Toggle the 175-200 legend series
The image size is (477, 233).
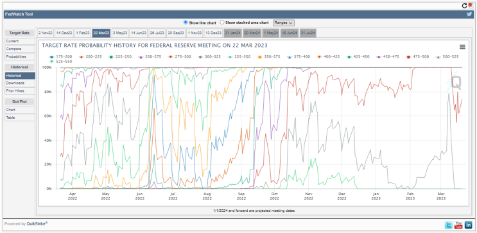click(60, 56)
